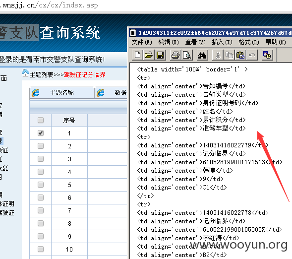
Task: Click the Cut scissors icon
Action: [218, 55]
